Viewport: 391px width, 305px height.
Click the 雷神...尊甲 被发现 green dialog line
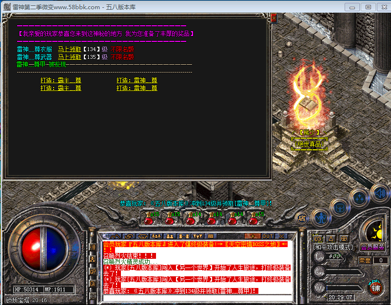(x=41, y=64)
